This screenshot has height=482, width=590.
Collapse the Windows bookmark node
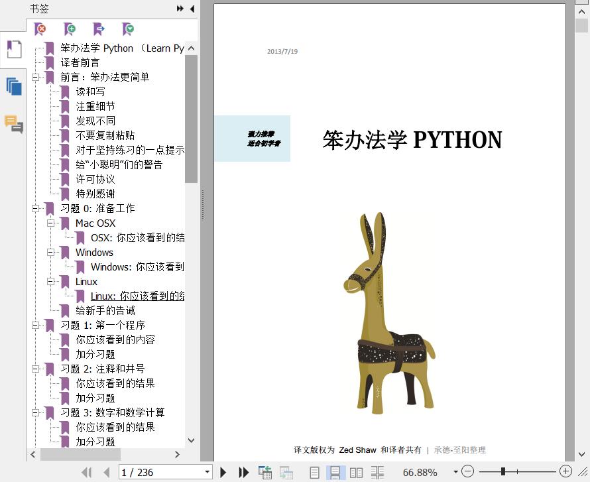(50, 252)
